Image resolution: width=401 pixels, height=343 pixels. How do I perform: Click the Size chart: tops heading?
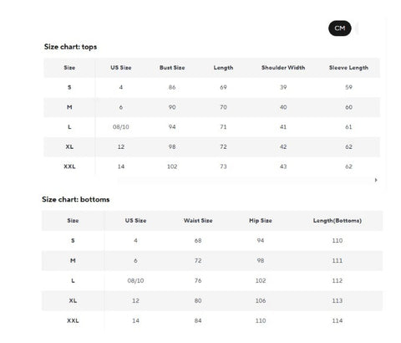(70, 47)
